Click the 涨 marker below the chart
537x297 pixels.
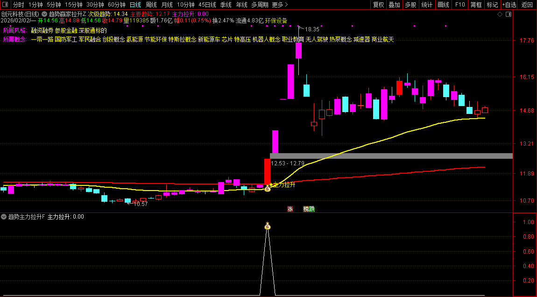290,209
